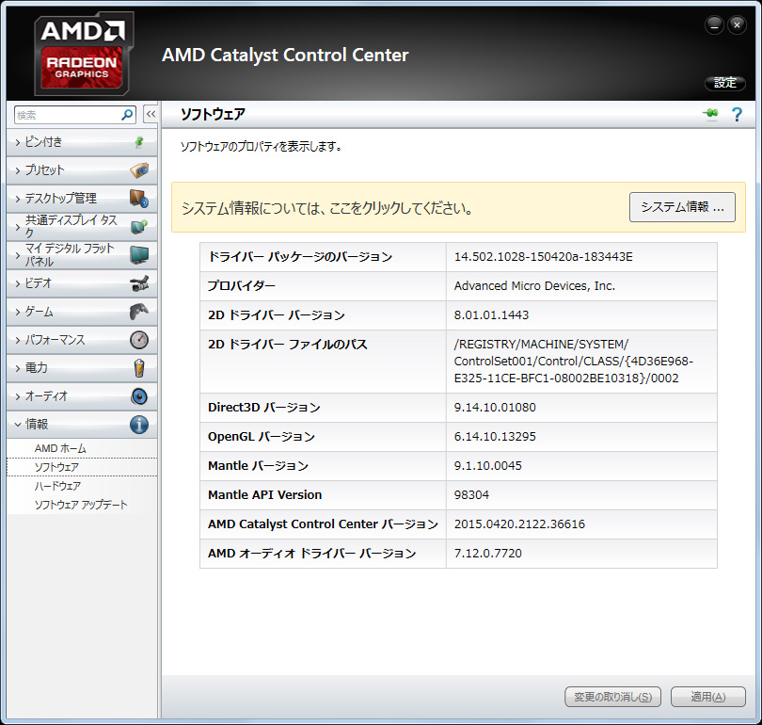Open ソフトウェア アップデート page
The height and width of the screenshot is (725, 762).
point(81,505)
